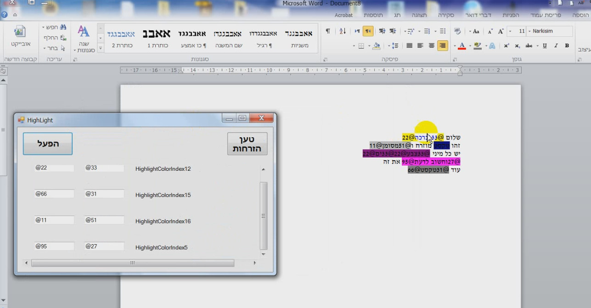Clear all formatting with the eraser icon
Viewport: 591px width, 308px height.
pos(457,31)
